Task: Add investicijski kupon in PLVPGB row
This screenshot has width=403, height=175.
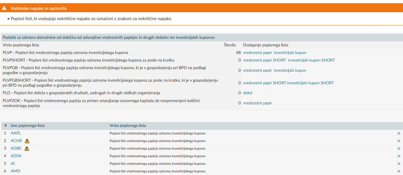Action: coord(290,70)
